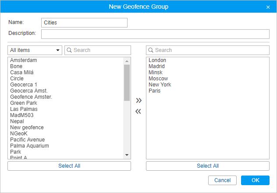The image size is (277, 193).
Task: Select Green Park geofence
Action: (x=24, y=103)
